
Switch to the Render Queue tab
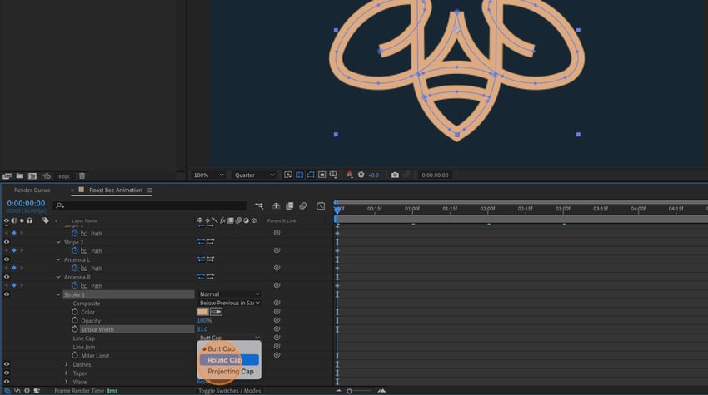(x=32, y=190)
